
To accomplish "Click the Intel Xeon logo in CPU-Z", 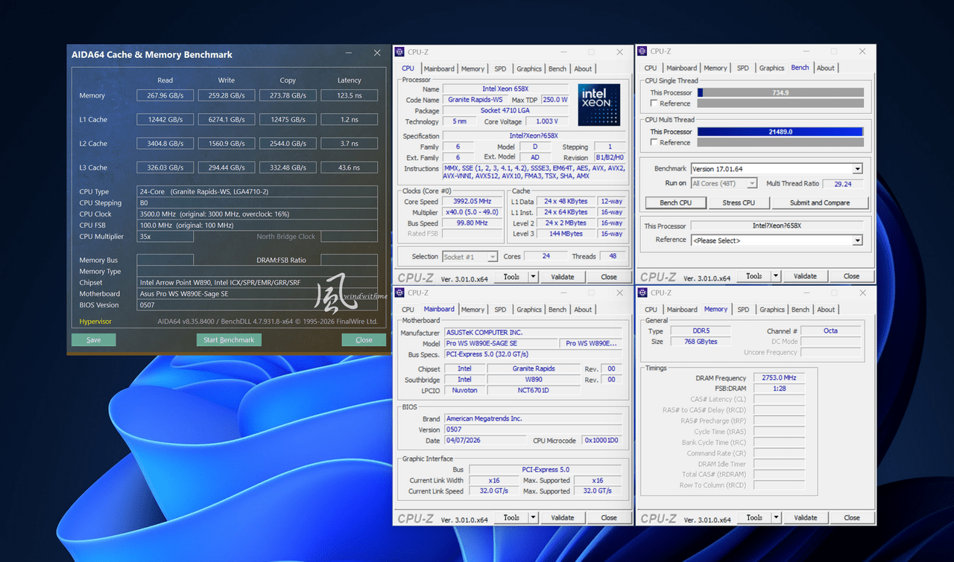I will tap(600, 104).
